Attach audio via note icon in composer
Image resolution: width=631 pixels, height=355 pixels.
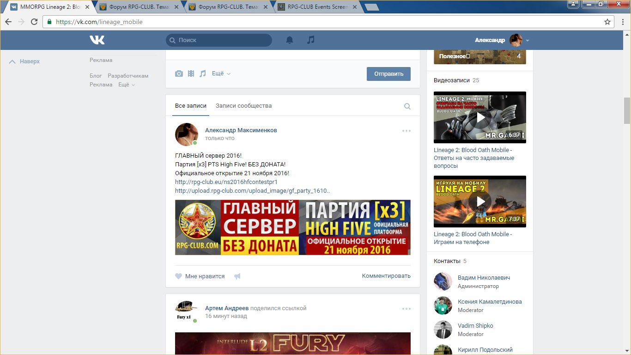tap(203, 73)
